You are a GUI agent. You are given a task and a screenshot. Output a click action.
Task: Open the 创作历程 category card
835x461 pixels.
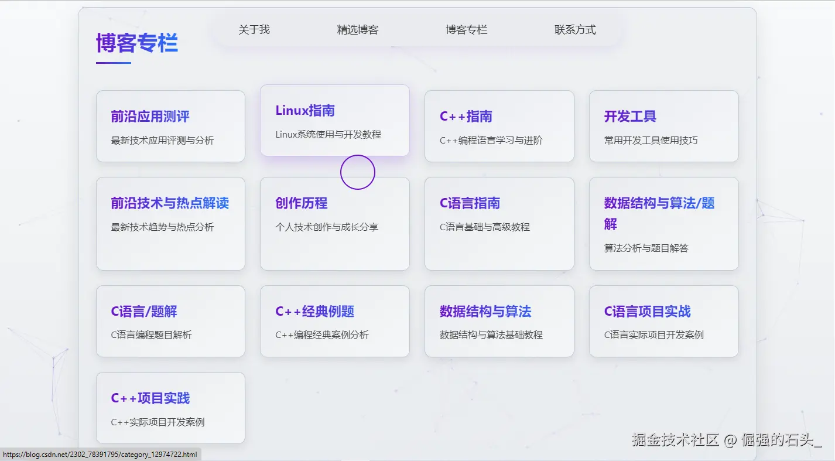click(x=334, y=223)
